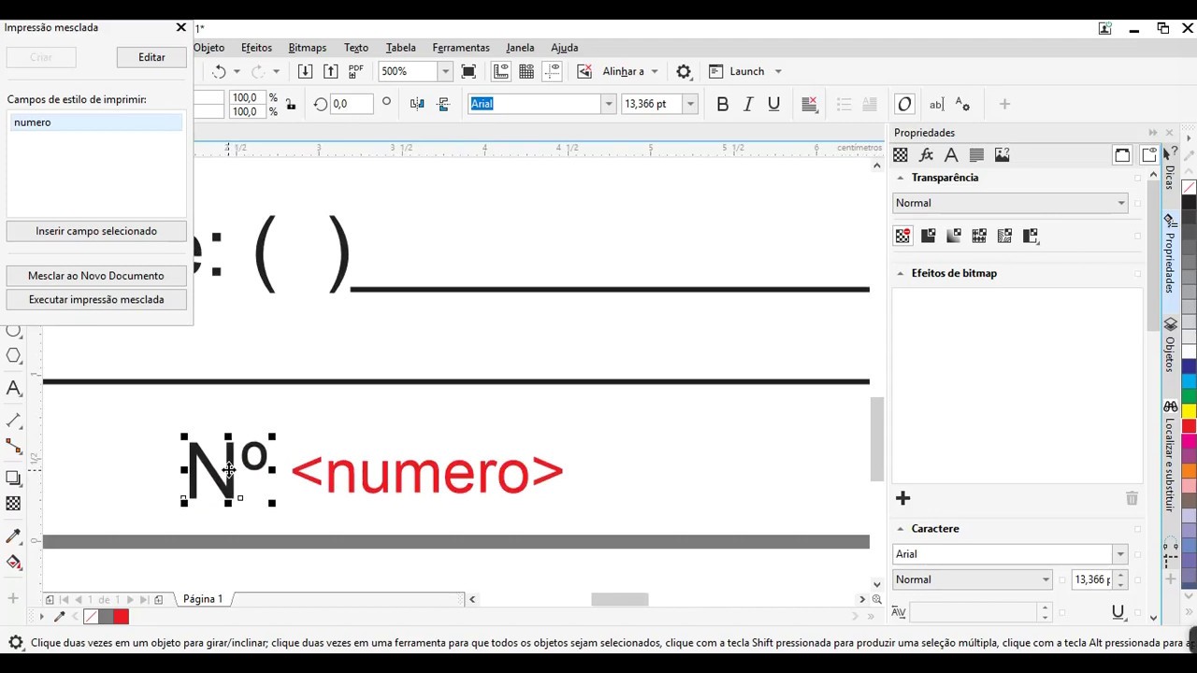Toggle Italic formatting
This screenshot has width=1197, height=673.
748,104
